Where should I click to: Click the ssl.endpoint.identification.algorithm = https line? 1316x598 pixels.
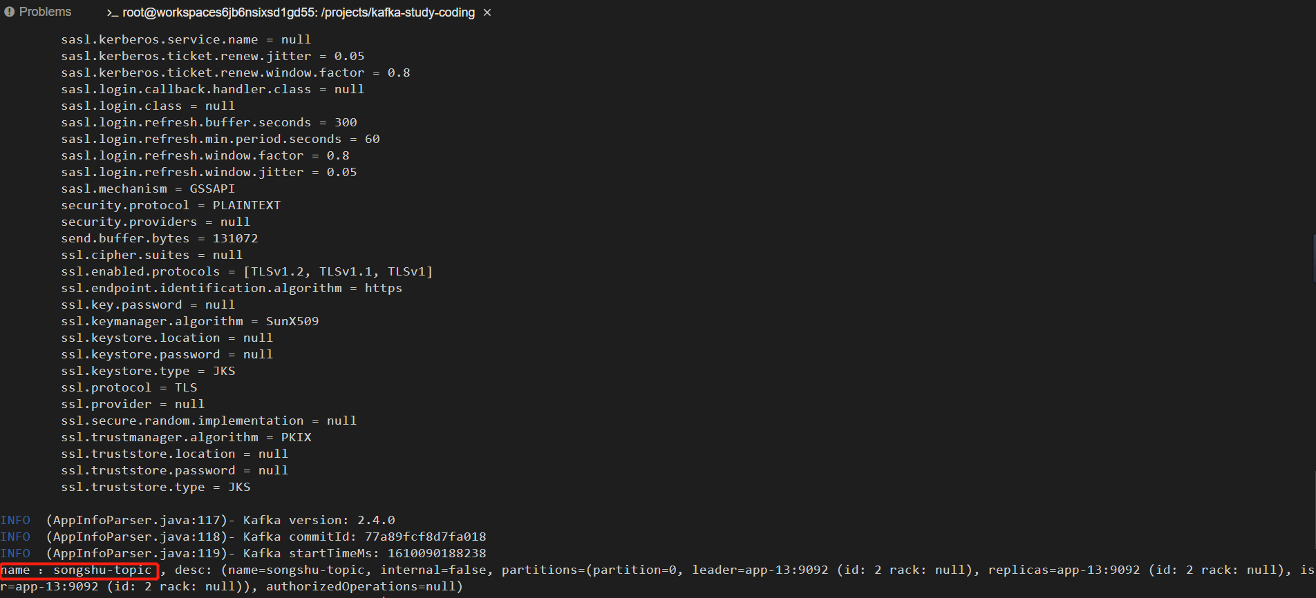click(x=232, y=288)
